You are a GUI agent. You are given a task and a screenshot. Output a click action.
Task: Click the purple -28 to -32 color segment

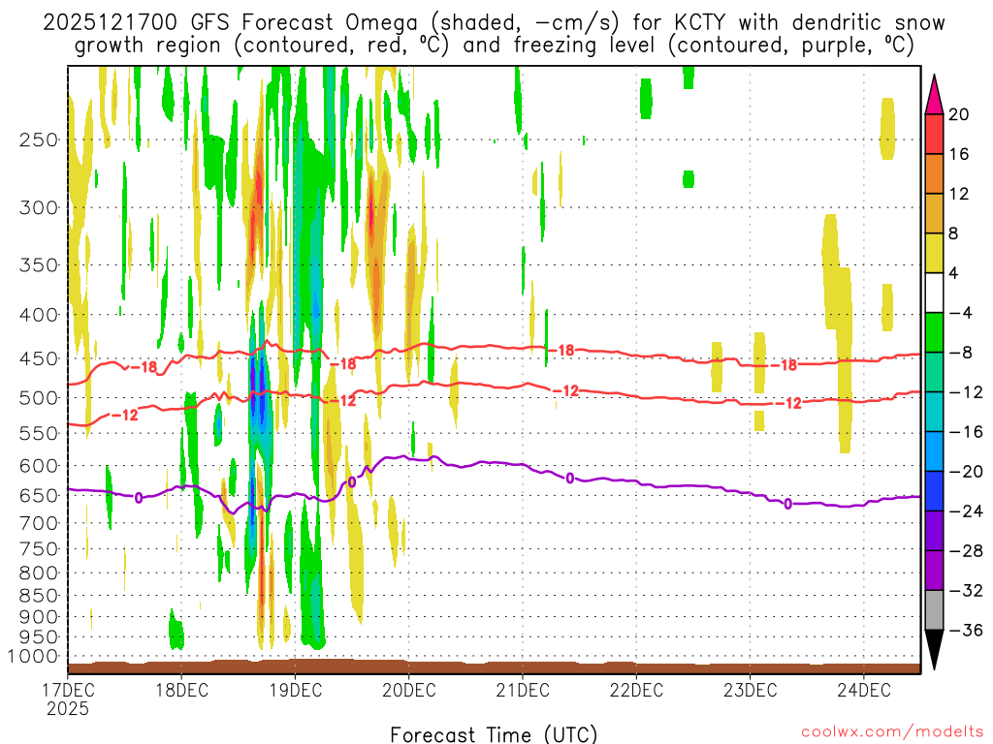click(934, 571)
